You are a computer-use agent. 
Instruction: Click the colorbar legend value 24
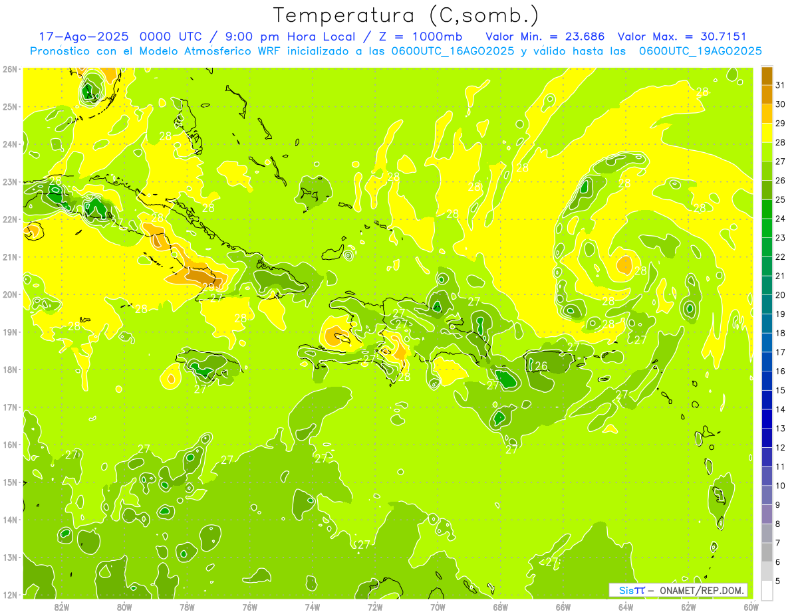pos(780,219)
